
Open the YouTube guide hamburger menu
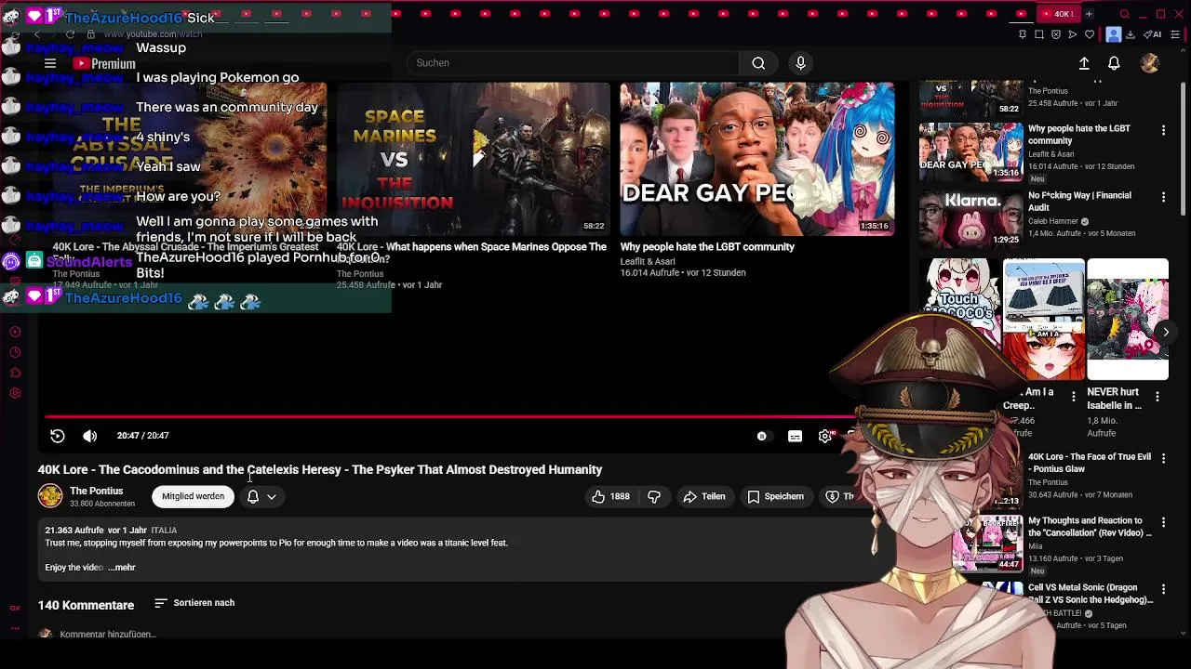coord(50,63)
